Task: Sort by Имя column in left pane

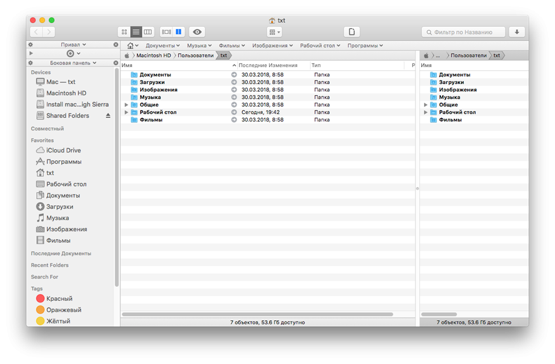Action: (x=179, y=65)
